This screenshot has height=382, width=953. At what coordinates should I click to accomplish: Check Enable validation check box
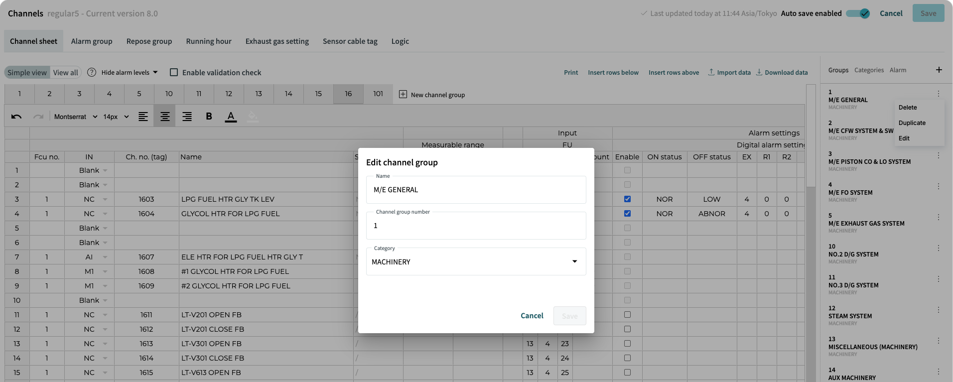tap(174, 72)
